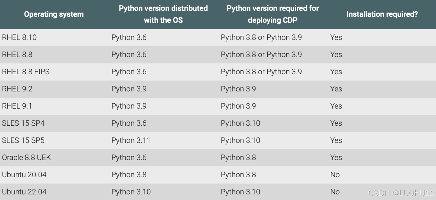Select 'Python 3.10' in SLES 15 SP4 row
This screenshot has width=436, height=200.
tap(241, 123)
